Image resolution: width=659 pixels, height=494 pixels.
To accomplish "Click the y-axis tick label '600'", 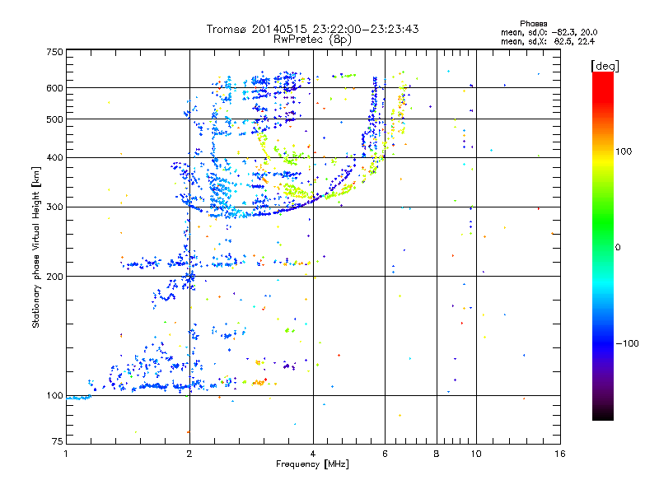I will click(x=54, y=88).
